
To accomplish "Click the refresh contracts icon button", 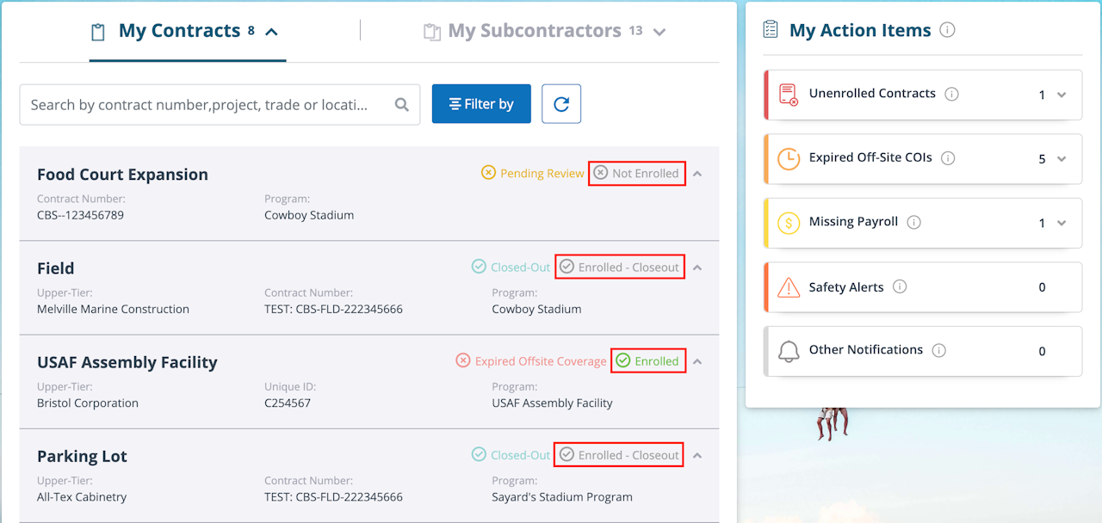I will point(561,104).
